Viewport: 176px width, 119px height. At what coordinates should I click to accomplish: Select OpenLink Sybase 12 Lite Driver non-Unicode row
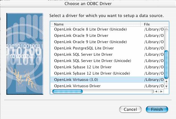[107, 67]
